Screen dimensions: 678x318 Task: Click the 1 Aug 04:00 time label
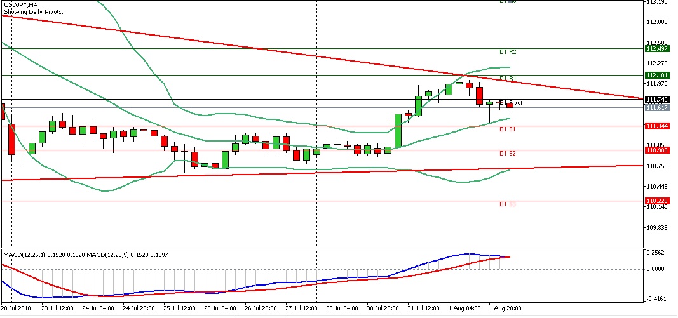465,308
